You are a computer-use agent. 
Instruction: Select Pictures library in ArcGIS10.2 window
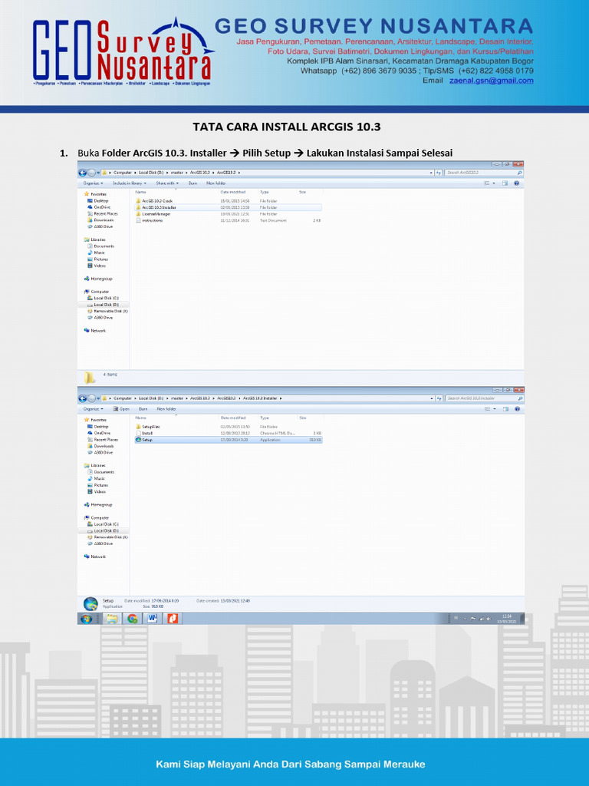(97, 259)
